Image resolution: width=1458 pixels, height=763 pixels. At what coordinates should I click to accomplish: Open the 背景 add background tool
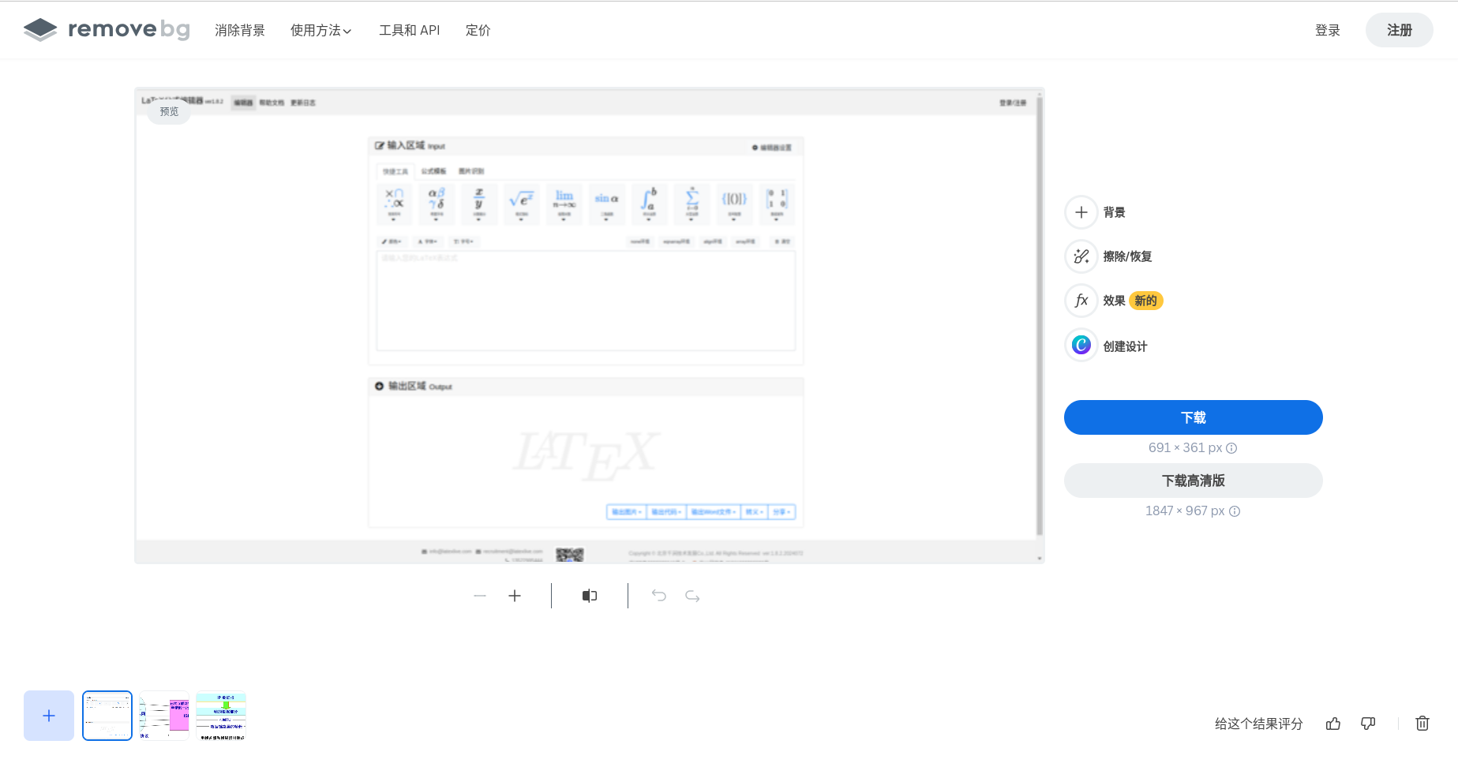point(1081,212)
